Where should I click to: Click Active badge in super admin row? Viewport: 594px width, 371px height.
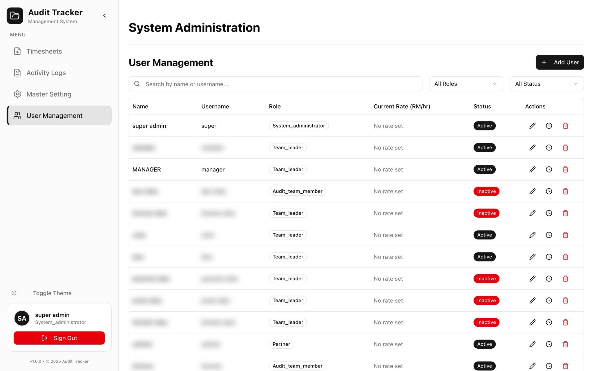point(484,126)
